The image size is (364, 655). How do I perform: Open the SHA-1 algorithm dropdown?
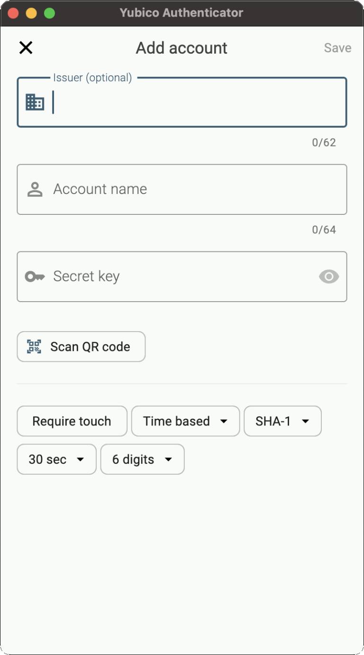pyautogui.click(x=282, y=421)
